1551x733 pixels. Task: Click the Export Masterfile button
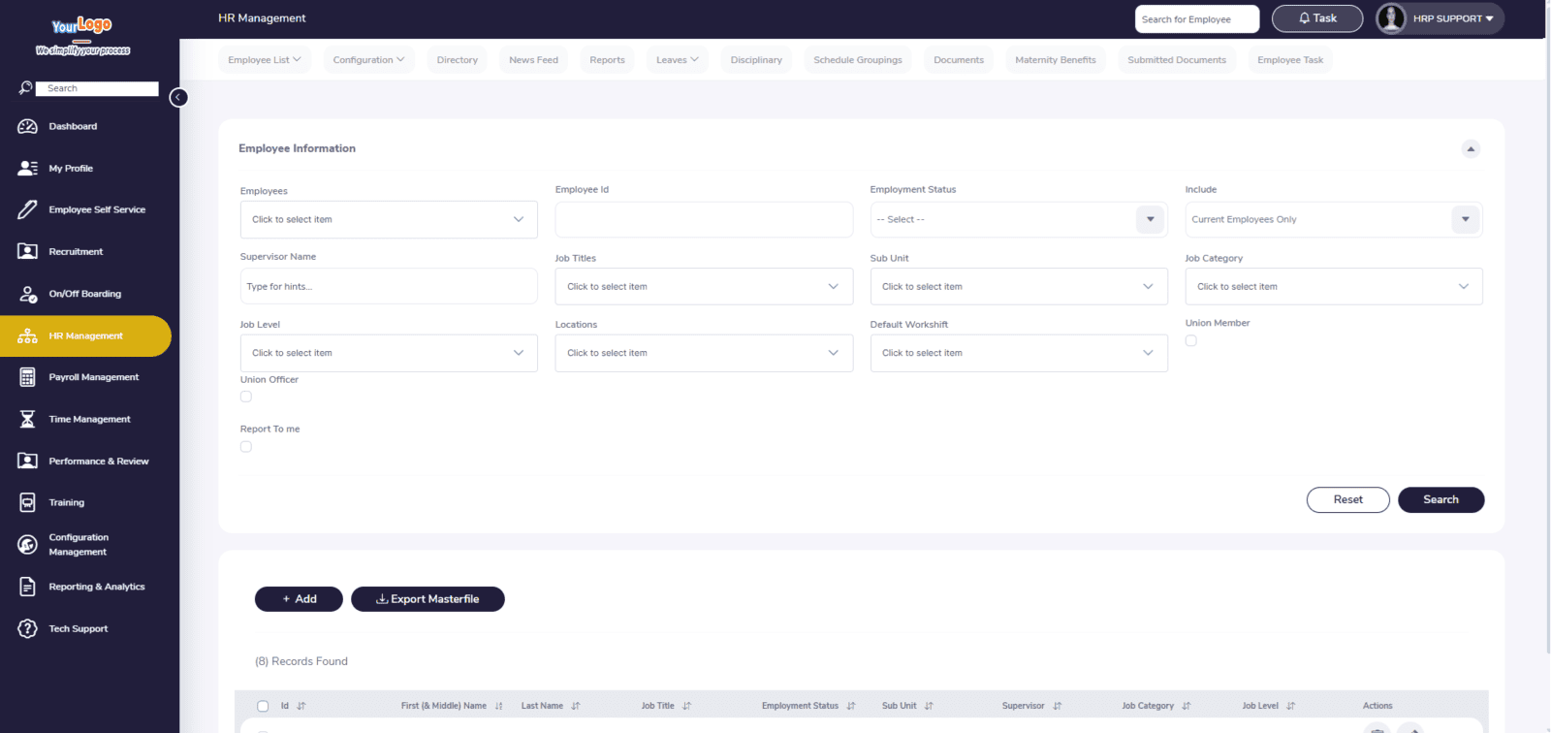427,599
